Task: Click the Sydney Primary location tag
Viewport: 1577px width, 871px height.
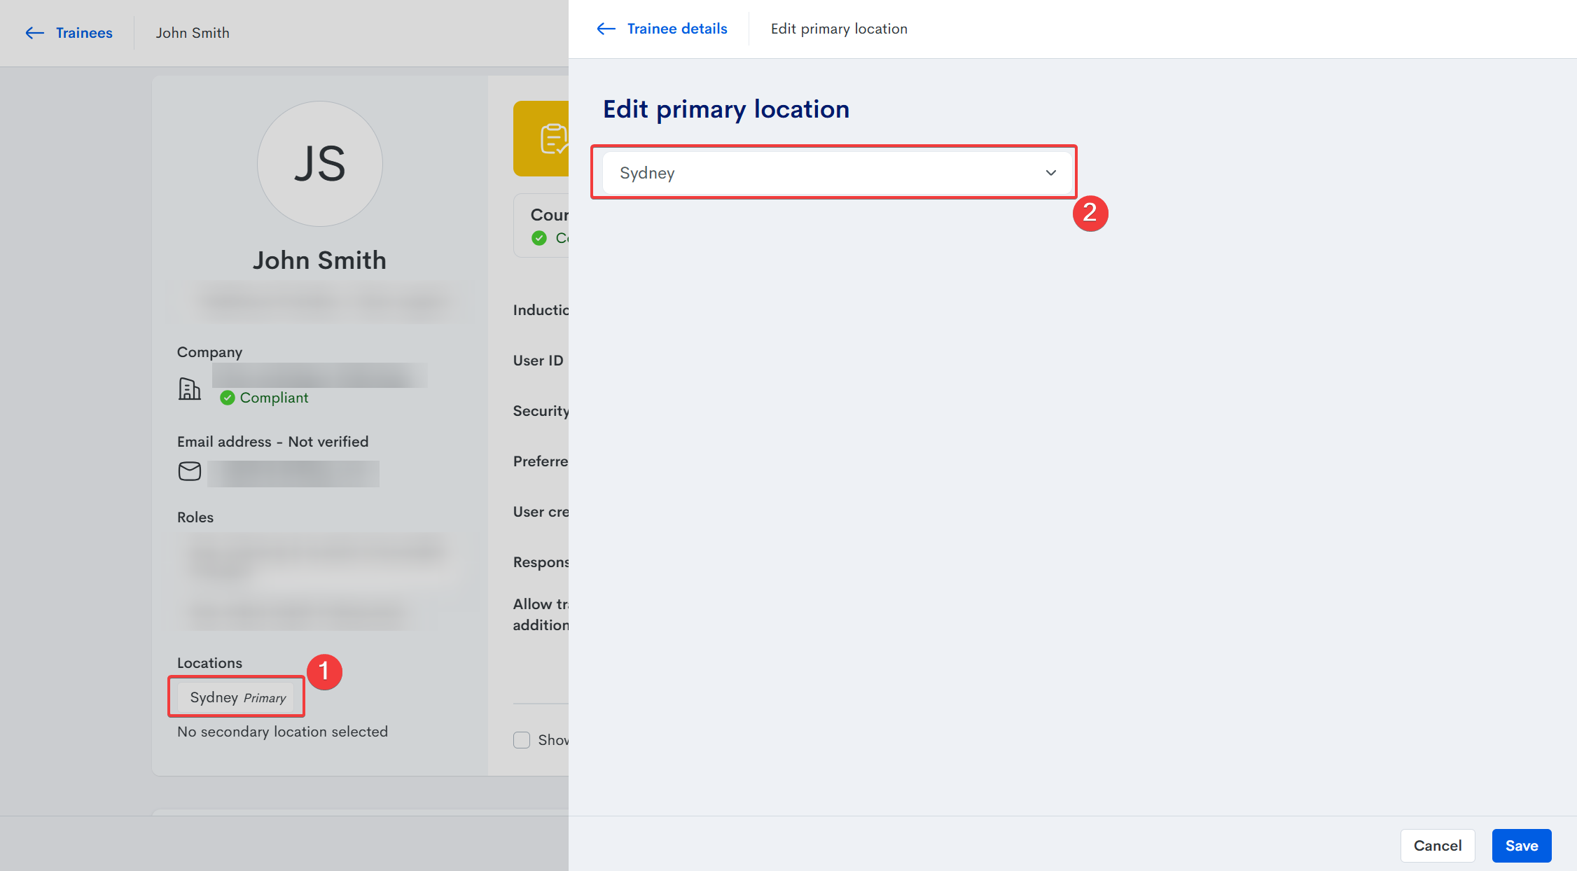Action: point(237,697)
